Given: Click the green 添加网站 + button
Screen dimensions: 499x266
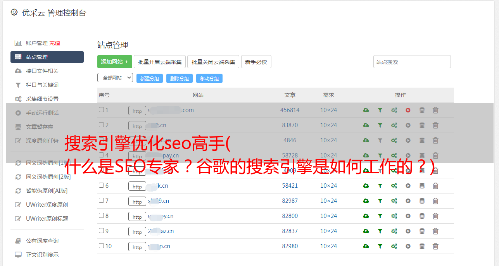Looking at the screenshot, I should [115, 62].
